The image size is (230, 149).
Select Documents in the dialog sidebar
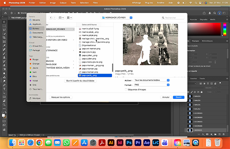[x=36, y=33]
